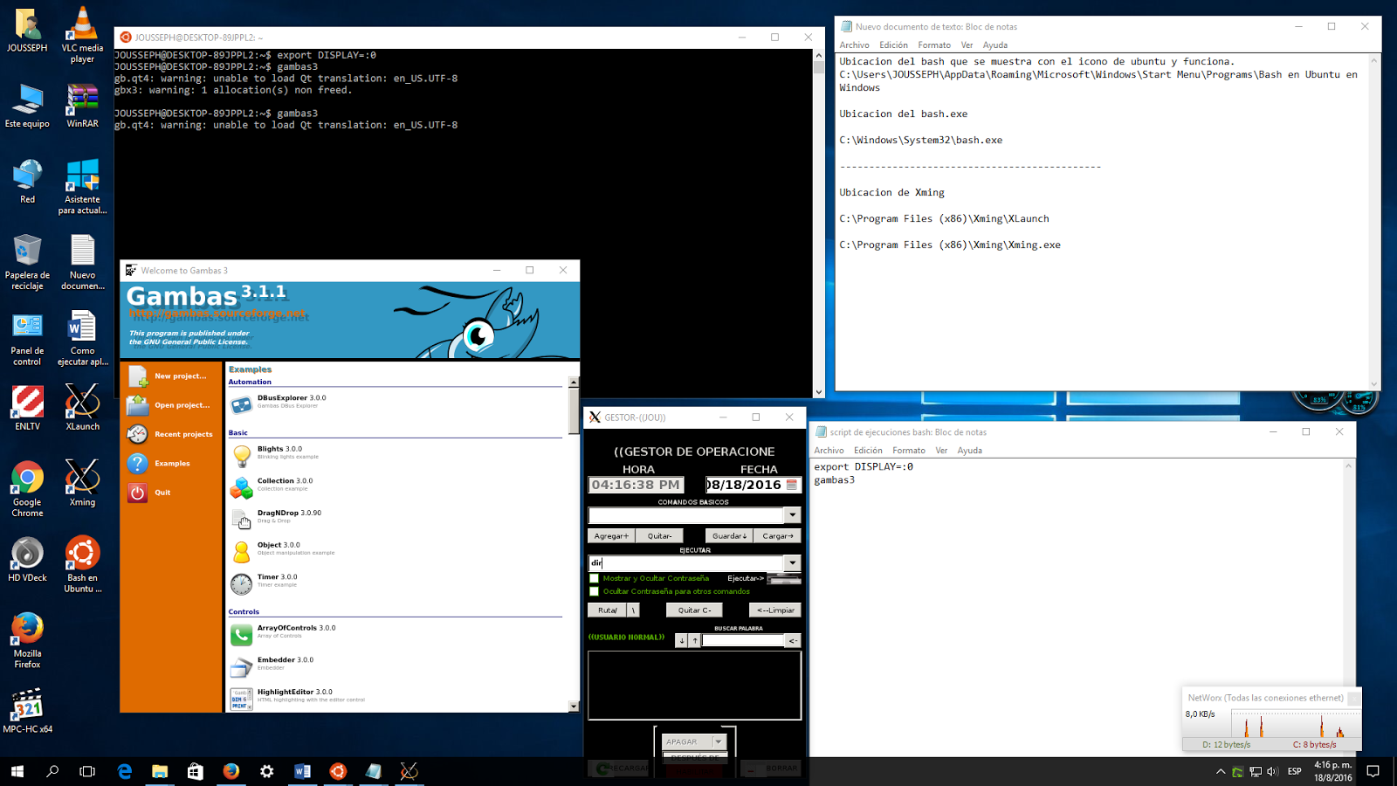This screenshot has width=1397, height=786.
Task: Open VLC media player desktop icon
Action: pos(82,35)
